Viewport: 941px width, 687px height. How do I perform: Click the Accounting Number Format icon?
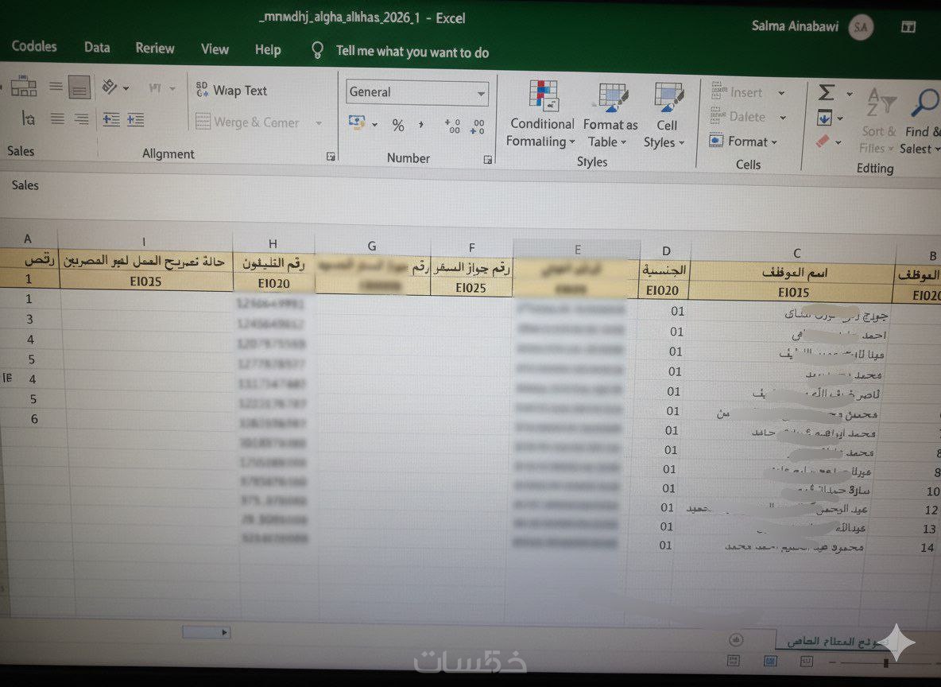[x=357, y=122]
